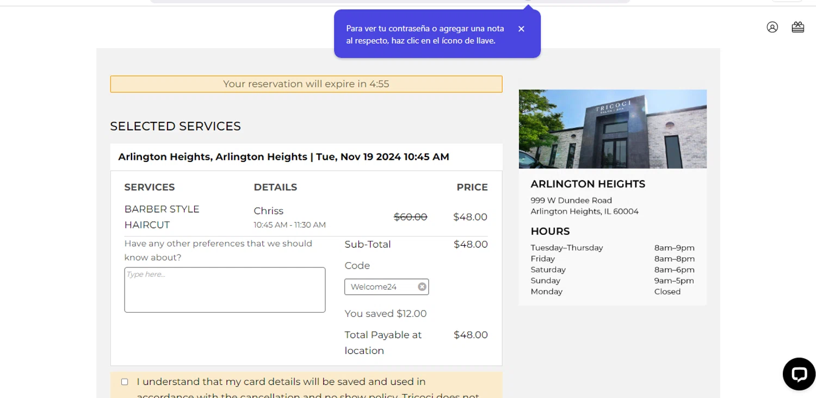Open the user account profile icon
The image size is (816, 398).
pos(772,27)
